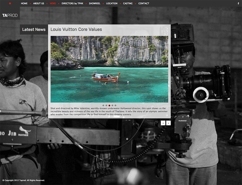
Task: Navigate to LOCATION page
Action: click(x=112, y=3)
